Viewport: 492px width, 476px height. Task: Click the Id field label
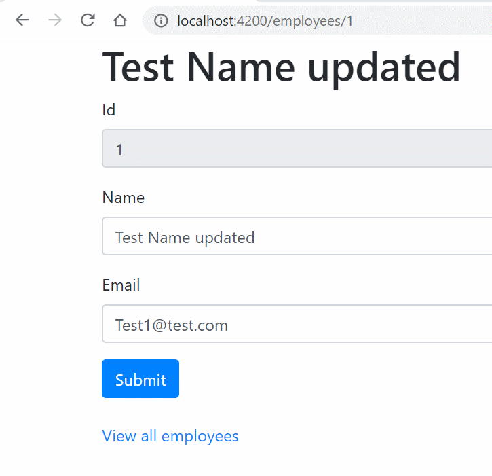pyautogui.click(x=109, y=110)
